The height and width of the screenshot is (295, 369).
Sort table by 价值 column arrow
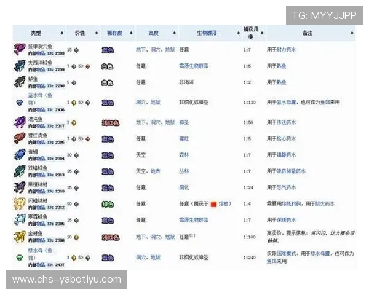(x=97, y=33)
